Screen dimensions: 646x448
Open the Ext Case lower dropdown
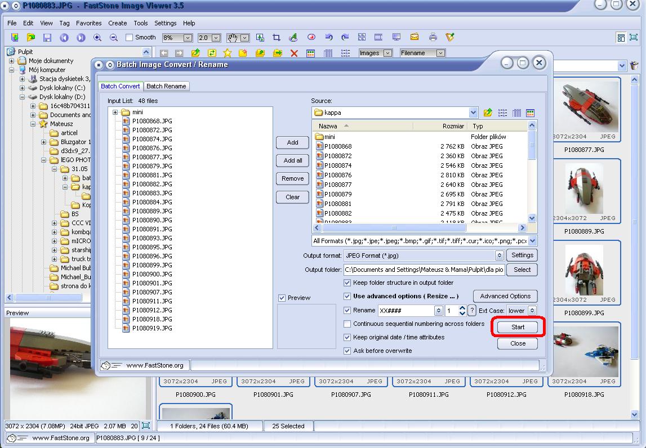532,311
